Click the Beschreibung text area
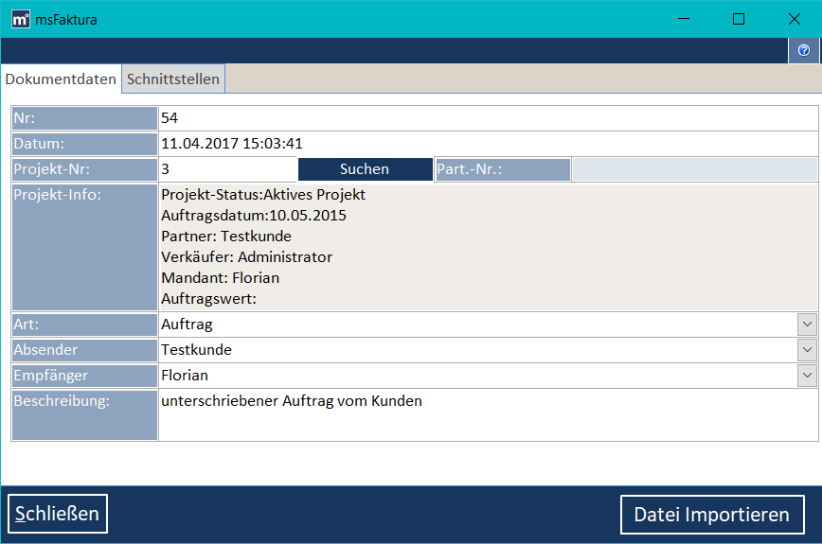This screenshot has height=544, width=822. [488, 414]
